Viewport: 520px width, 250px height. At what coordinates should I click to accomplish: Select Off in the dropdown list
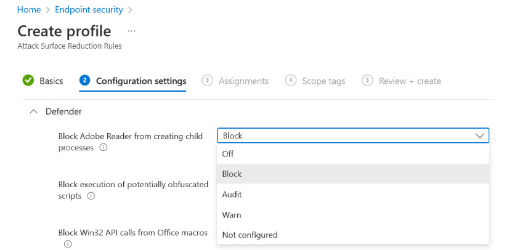coord(228,154)
